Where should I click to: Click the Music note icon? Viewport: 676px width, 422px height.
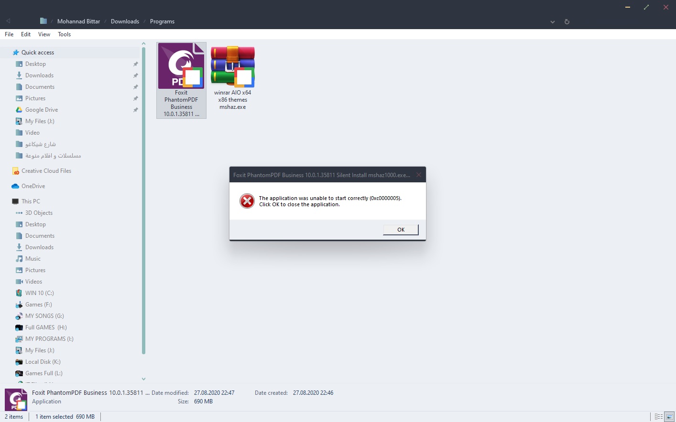(x=19, y=259)
